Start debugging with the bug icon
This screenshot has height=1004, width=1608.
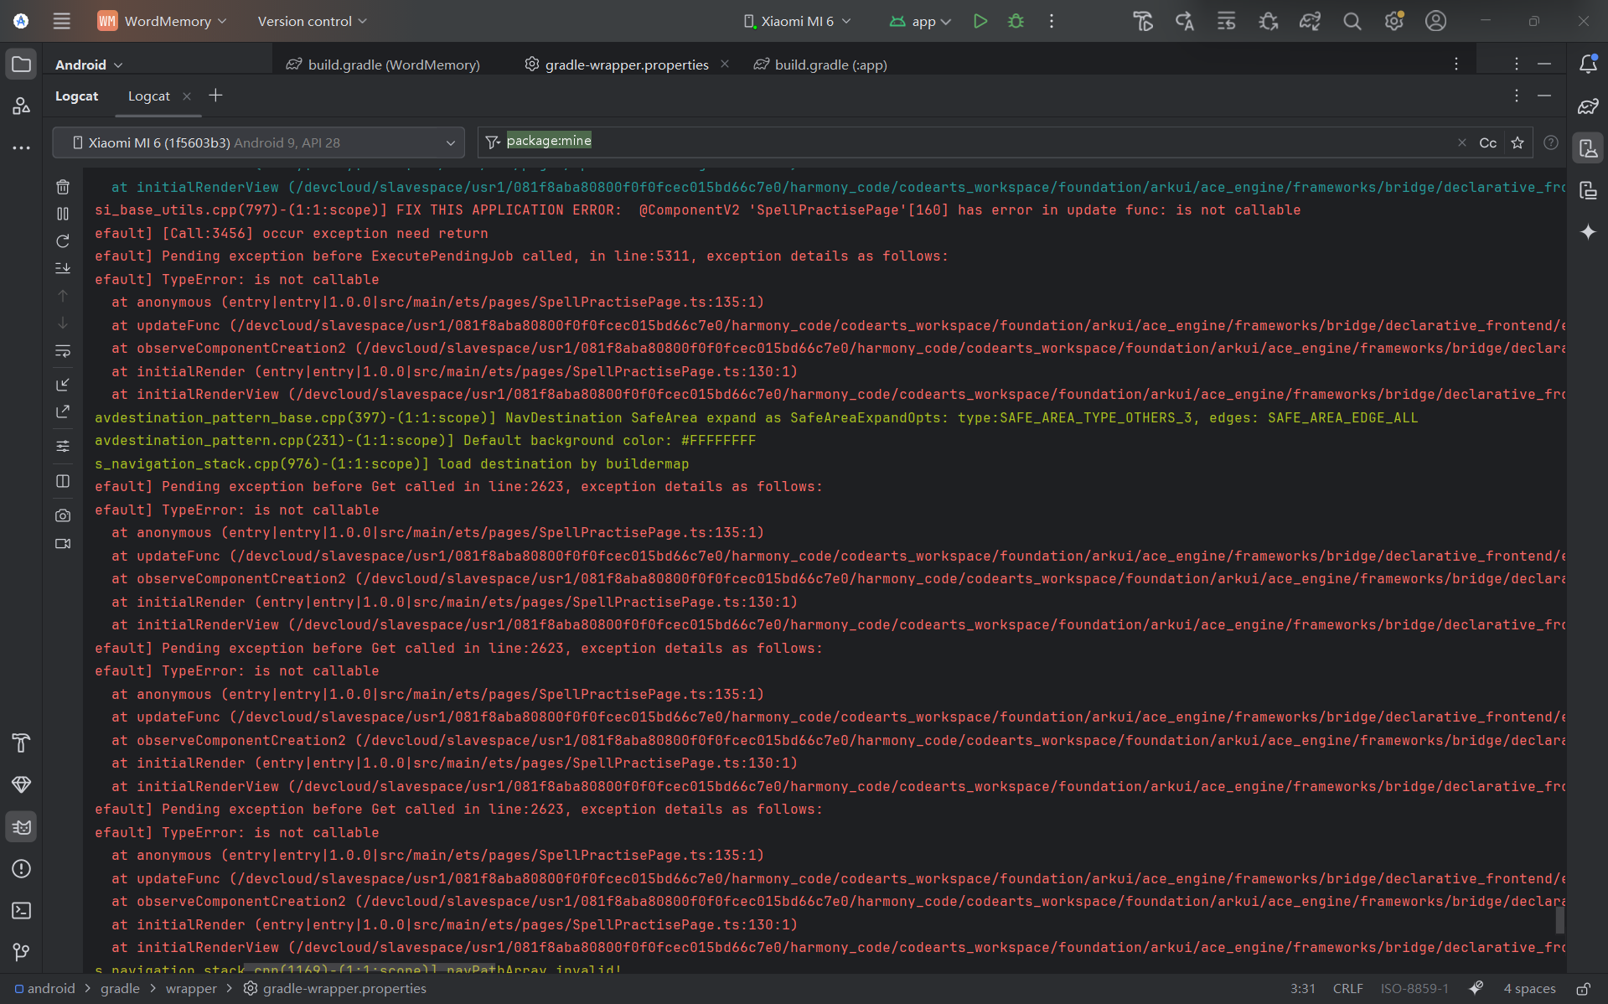(1016, 21)
